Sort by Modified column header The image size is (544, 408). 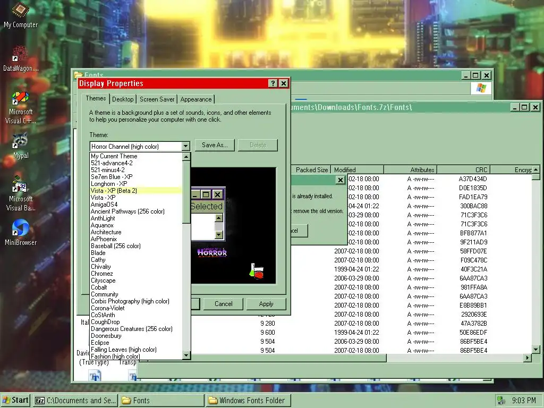358,169
